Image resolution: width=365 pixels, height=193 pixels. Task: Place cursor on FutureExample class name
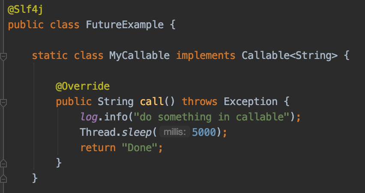[125, 25]
